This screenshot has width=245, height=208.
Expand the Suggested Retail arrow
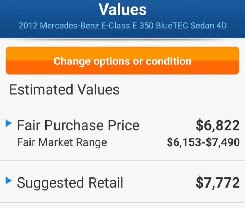[9, 180]
